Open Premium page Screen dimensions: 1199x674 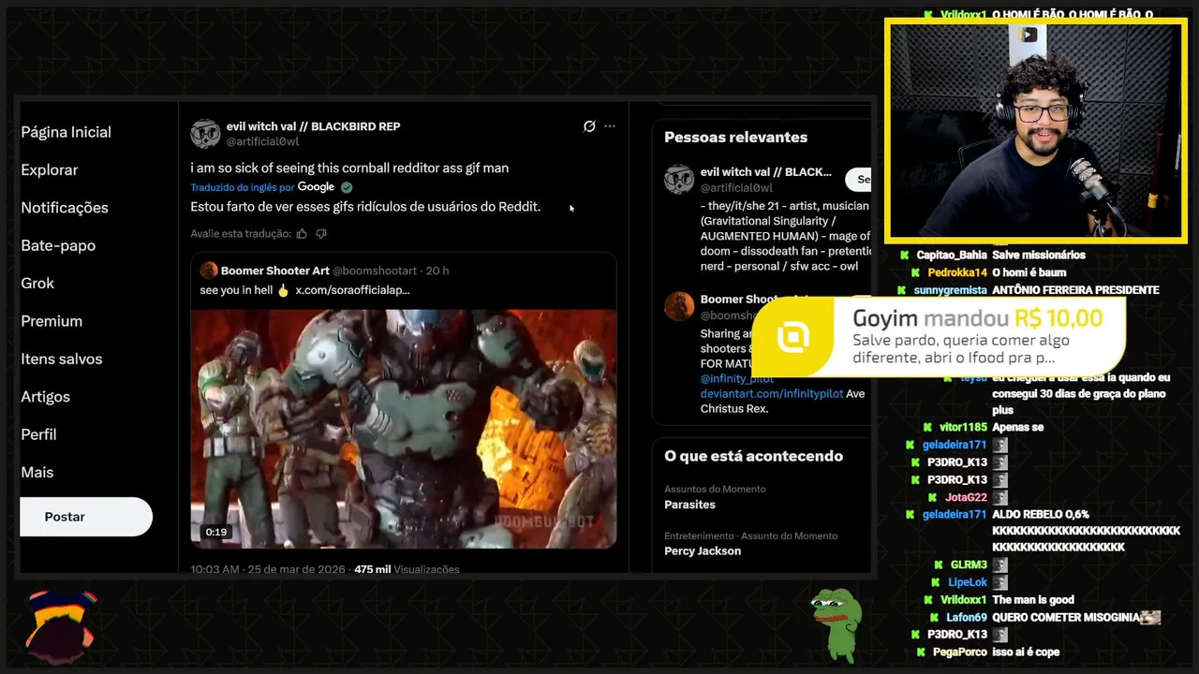pos(52,321)
